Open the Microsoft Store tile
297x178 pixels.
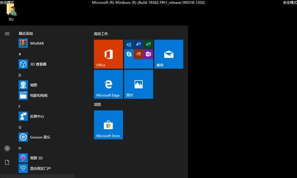click(108, 125)
